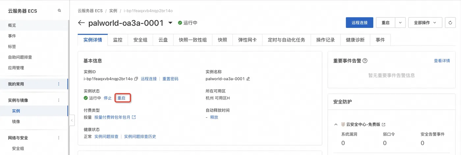
Task: Switch to the 监控 tab
Action: pos(118,40)
